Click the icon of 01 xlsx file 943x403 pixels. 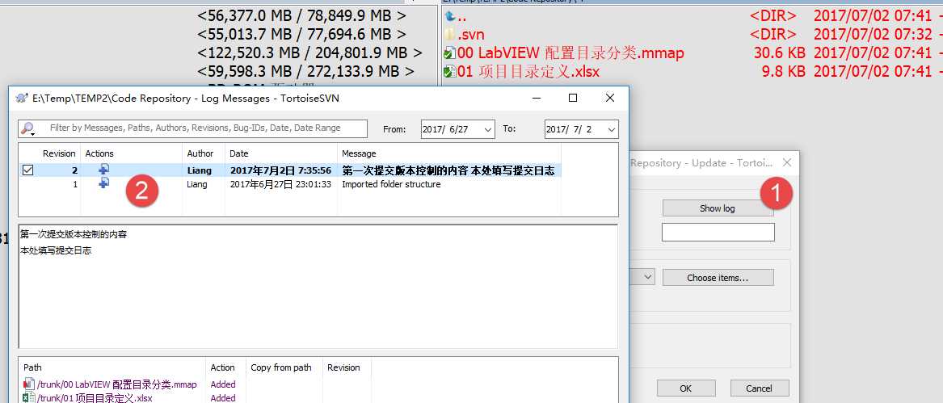point(450,72)
